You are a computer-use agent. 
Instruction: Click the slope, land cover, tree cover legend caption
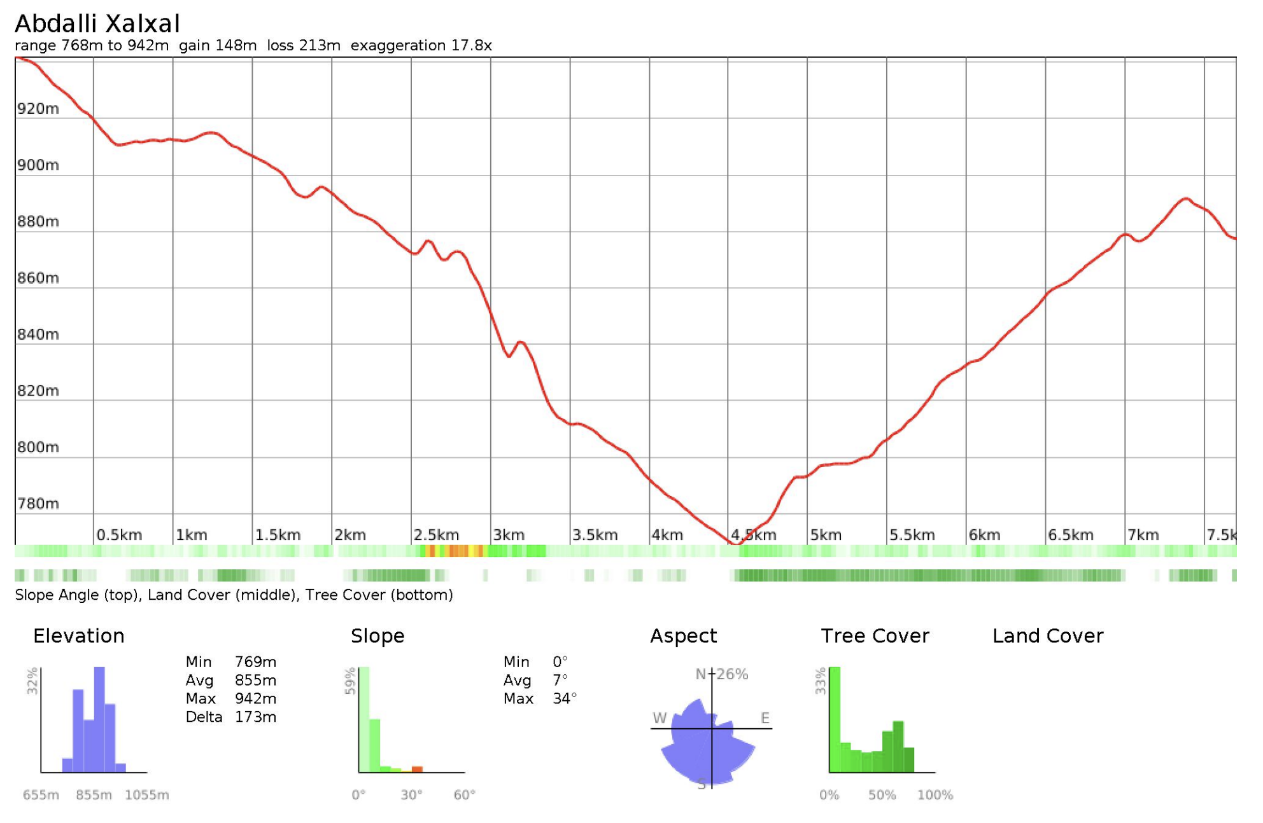[234, 595]
